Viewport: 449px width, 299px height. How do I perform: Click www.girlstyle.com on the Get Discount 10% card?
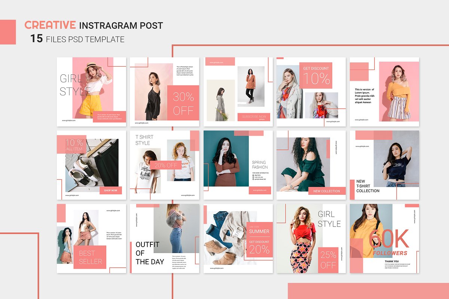pos(333,121)
